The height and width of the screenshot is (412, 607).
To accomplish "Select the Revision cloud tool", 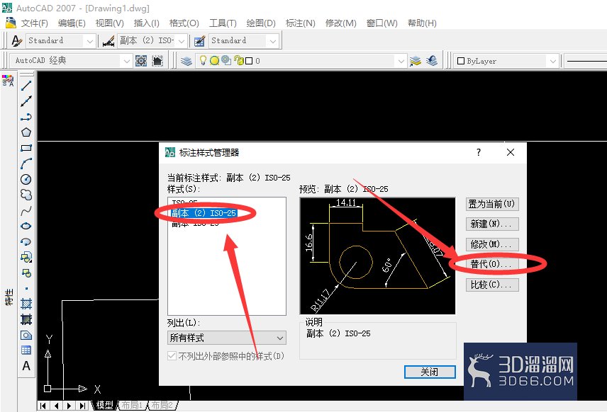I will 26,195.
